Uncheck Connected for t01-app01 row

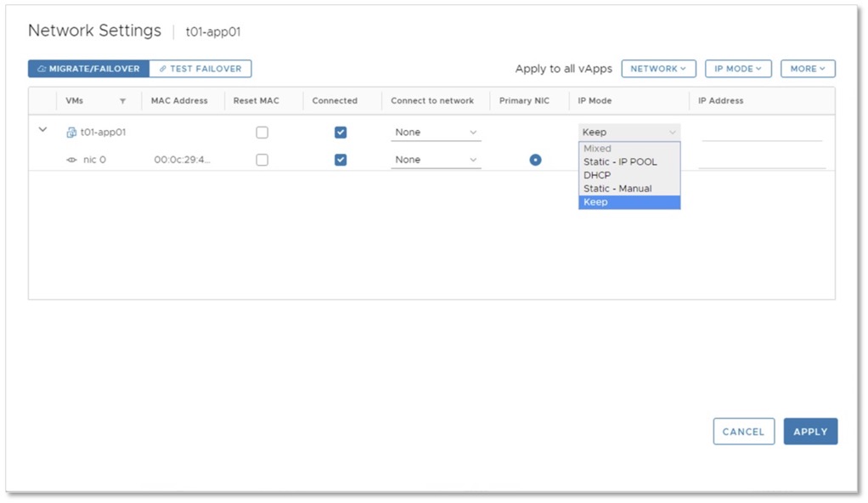341,133
